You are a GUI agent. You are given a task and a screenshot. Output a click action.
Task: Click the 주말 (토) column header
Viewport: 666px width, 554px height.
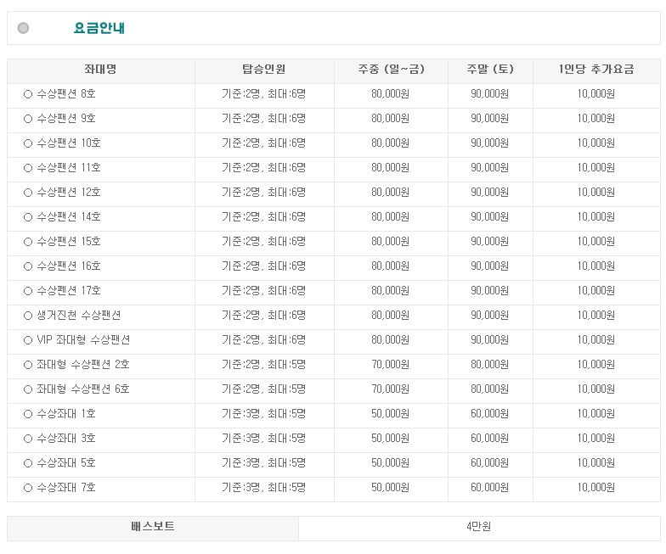coord(490,70)
